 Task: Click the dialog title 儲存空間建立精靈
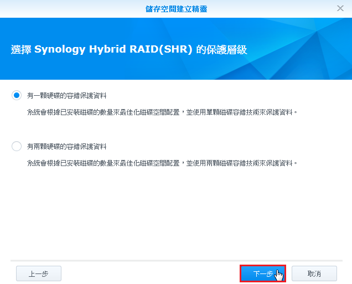(176, 9)
